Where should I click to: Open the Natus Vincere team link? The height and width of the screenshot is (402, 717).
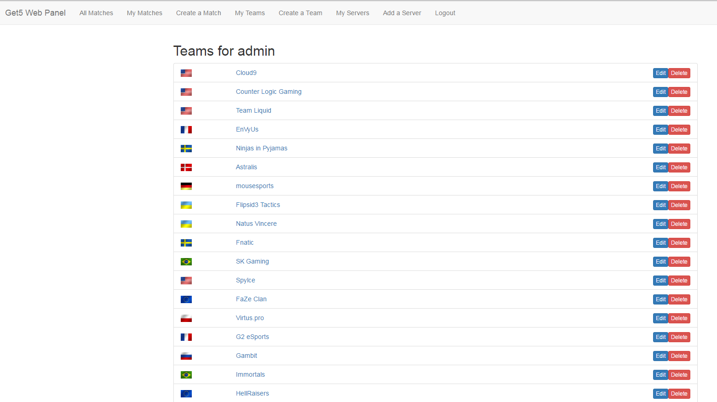tap(256, 224)
